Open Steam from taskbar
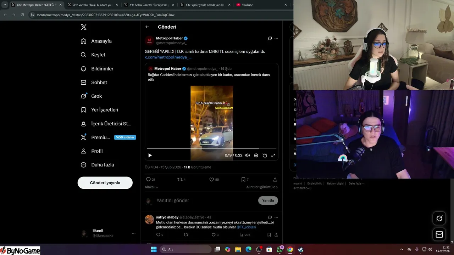Image resolution: width=454 pixels, height=255 pixels. pyautogui.click(x=300, y=249)
